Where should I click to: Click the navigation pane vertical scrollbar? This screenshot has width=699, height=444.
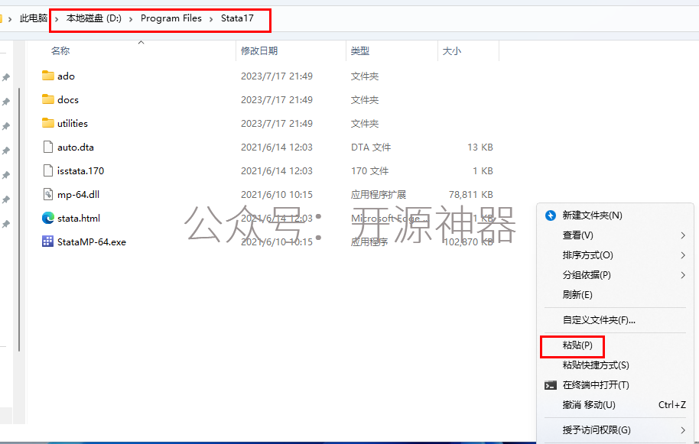tap(19, 219)
